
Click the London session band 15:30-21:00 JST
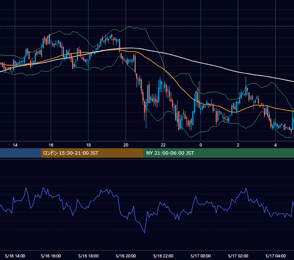[x=92, y=153]
